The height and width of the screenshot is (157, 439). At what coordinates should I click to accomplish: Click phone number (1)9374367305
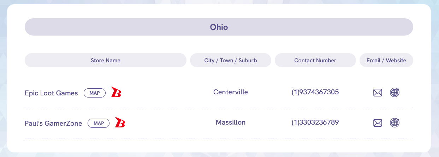click(x=315, y=92)
